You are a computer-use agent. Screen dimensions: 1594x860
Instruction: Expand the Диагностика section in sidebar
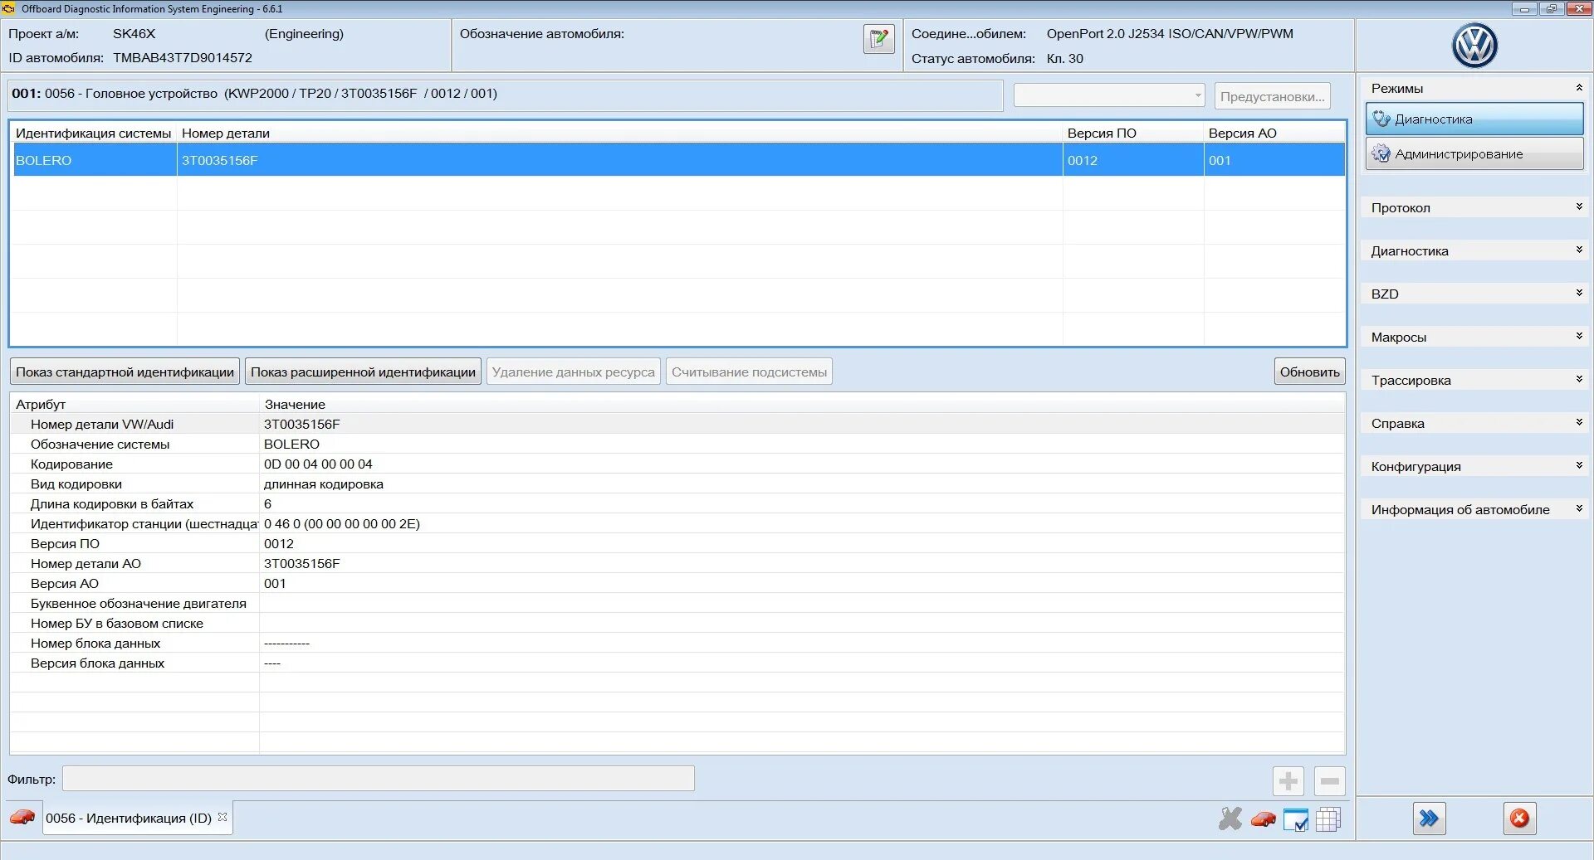1579,250
